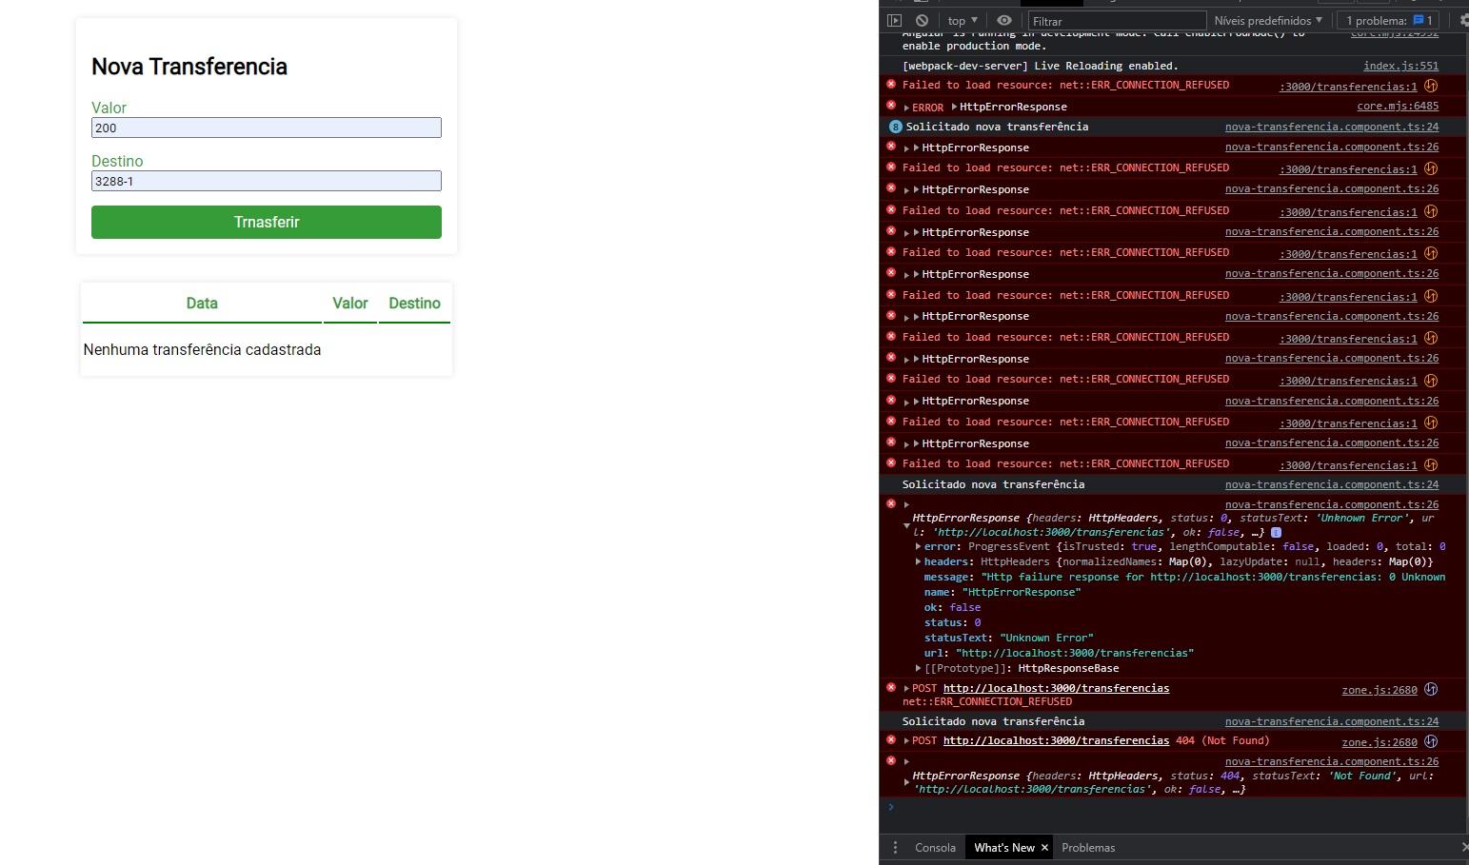This screenshot has height=865, width=1469.
Task: Open the core.mjs:6485 source link
Action: (x=1398, y=106)
